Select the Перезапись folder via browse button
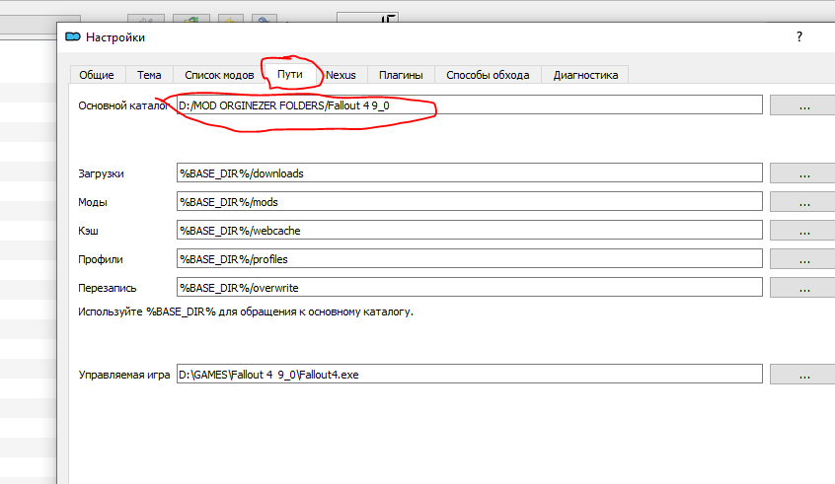Screen dimensions: 835x484 pyautogui.click(x=803, y=287)
